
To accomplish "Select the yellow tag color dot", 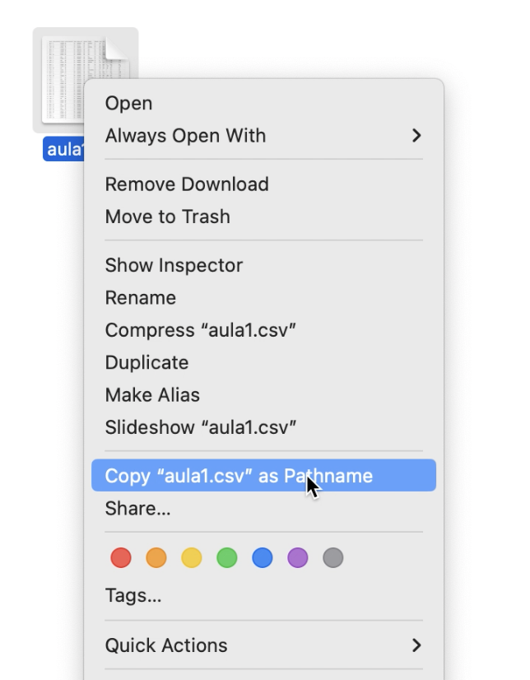I will click(x=192, y=558).
